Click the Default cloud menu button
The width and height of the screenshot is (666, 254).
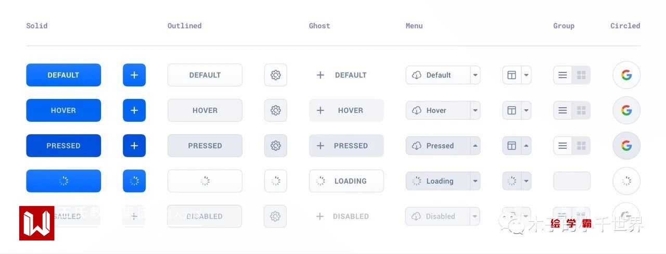[438, 75]
